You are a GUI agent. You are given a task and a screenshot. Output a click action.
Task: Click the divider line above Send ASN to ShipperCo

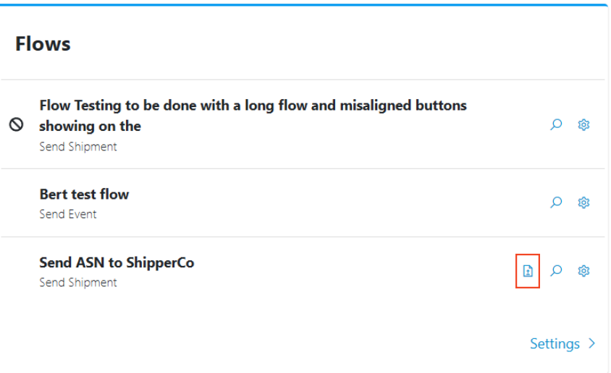(x=304, y=237)
